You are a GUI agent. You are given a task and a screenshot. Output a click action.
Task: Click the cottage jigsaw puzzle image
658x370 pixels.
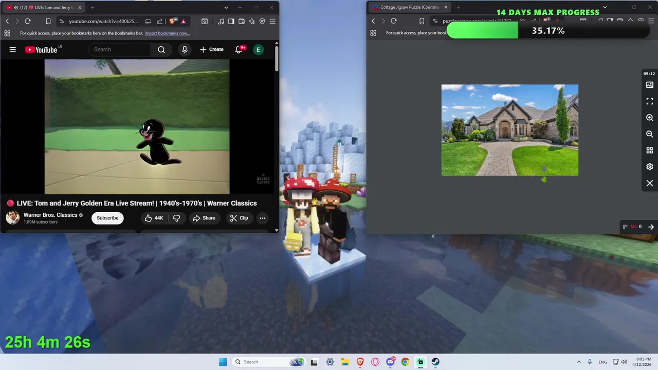510,130
